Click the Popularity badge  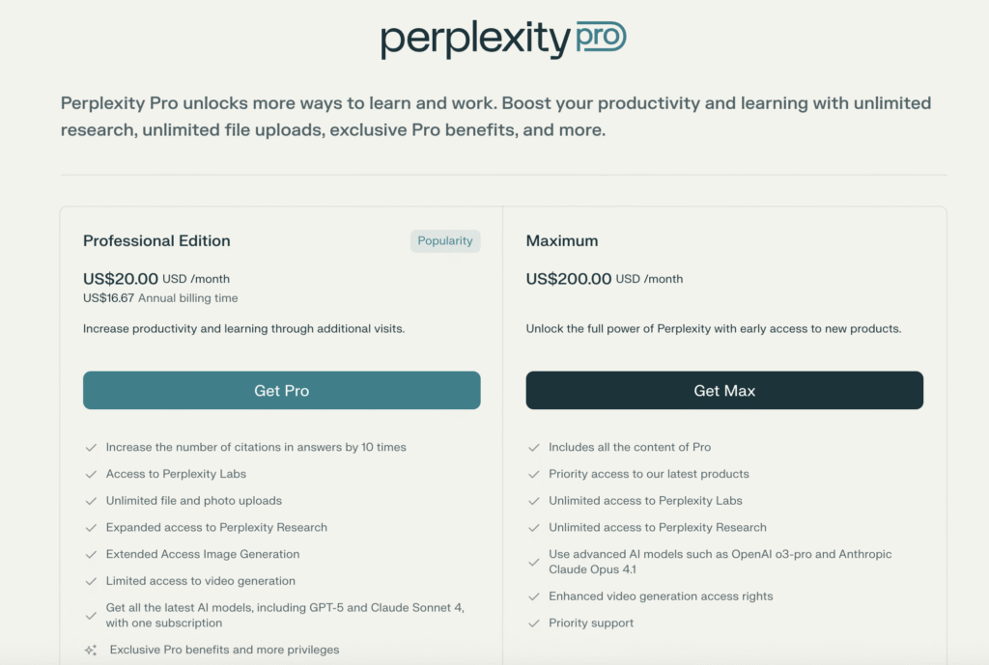[445, 241]
